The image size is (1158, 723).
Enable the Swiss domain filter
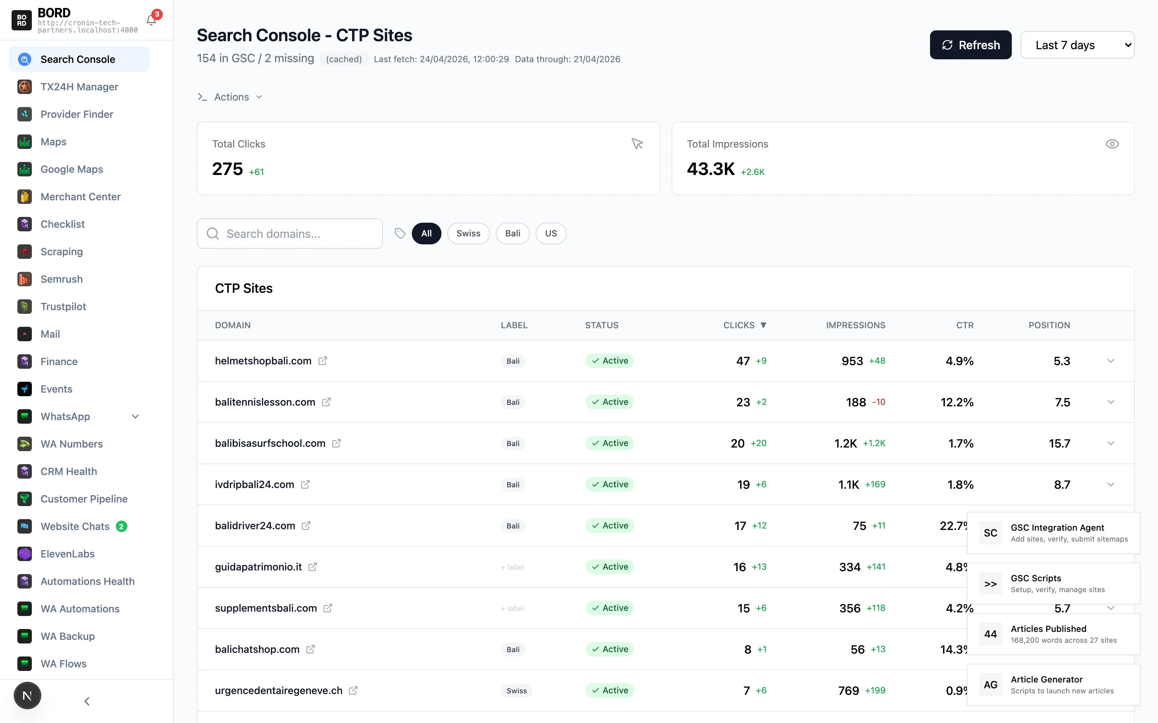coord(469,234)
